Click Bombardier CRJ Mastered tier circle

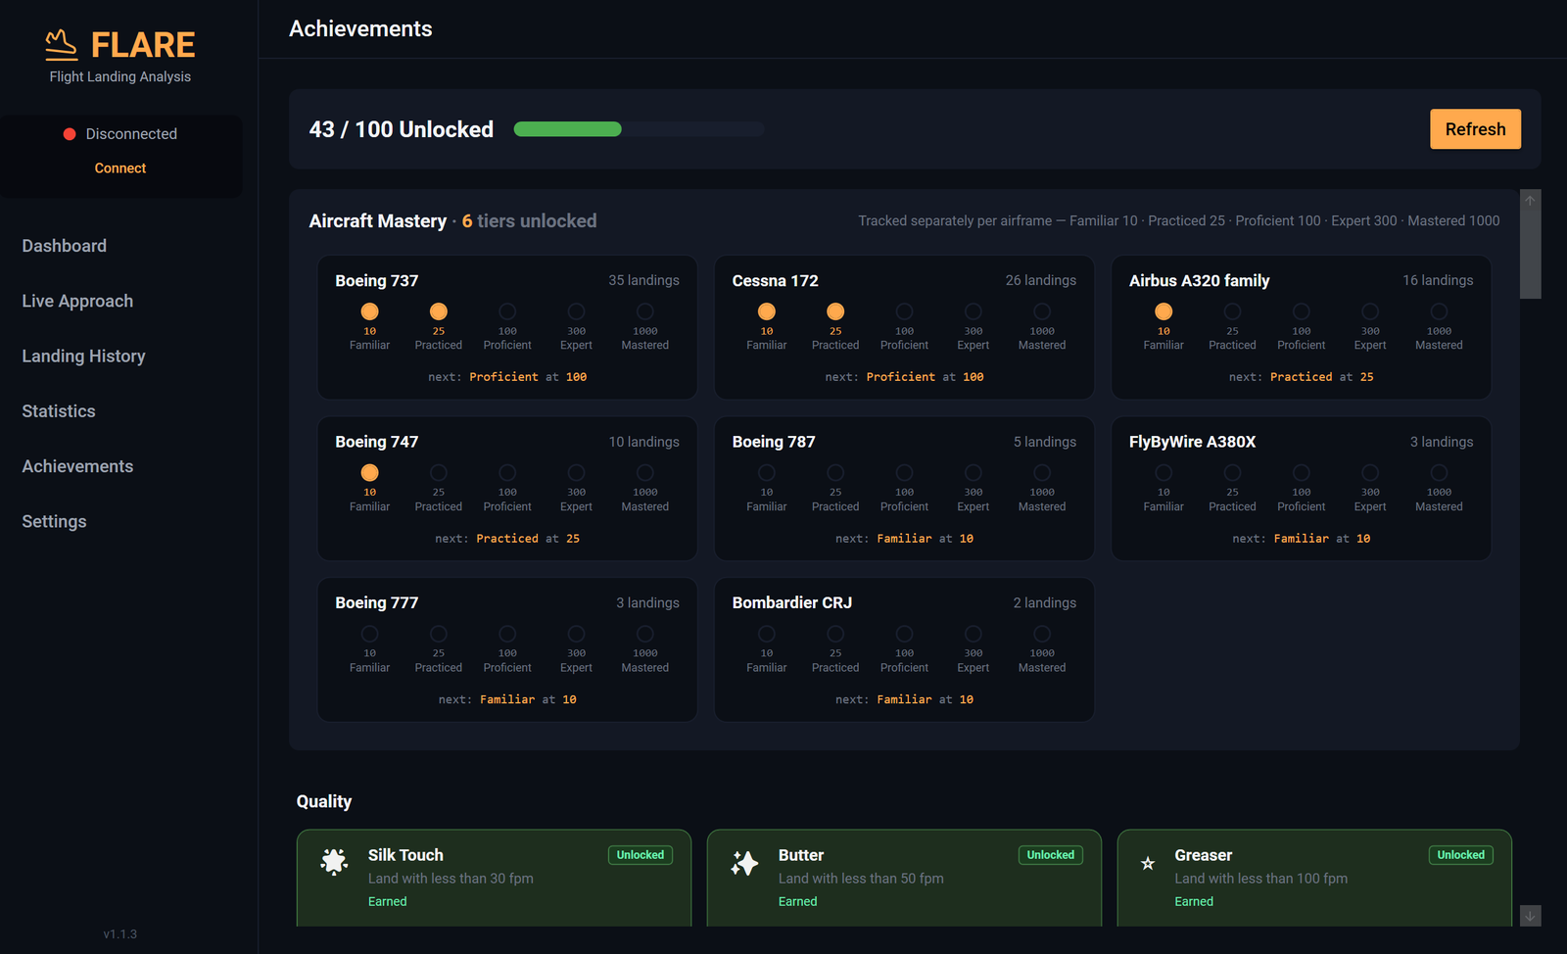[x=1042, y=634]
